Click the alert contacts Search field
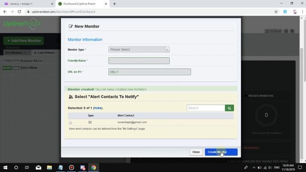The image size is (306, 172). (x=206, y=108)
